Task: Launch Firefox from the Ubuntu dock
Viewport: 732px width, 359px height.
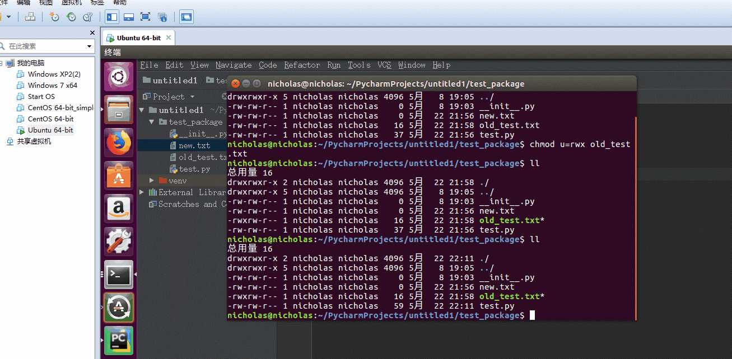Action: (119, 142)
